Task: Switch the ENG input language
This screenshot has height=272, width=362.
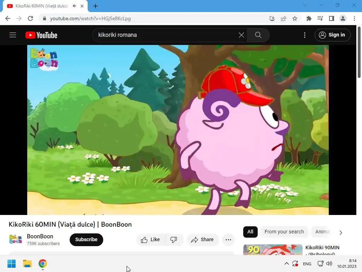Action: tap(307, 263)
